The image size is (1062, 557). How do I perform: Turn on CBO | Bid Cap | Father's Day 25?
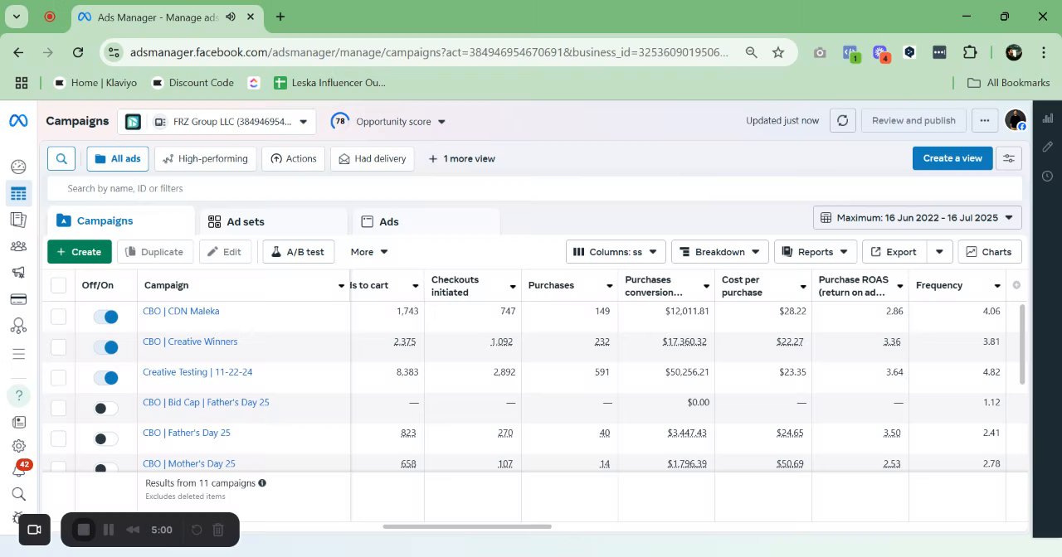105,408
